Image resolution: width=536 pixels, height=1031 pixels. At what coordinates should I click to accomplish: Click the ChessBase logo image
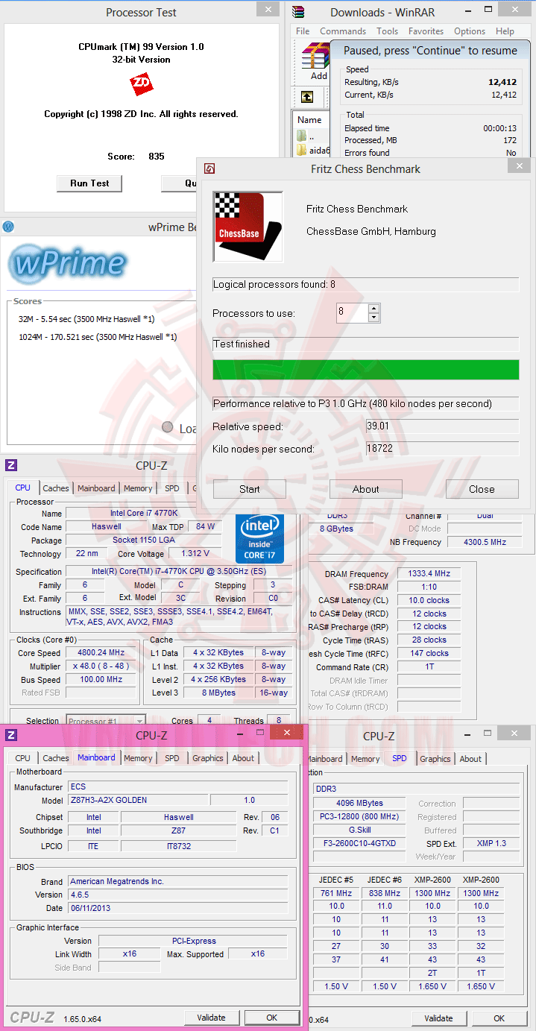[x=248, y=227]
